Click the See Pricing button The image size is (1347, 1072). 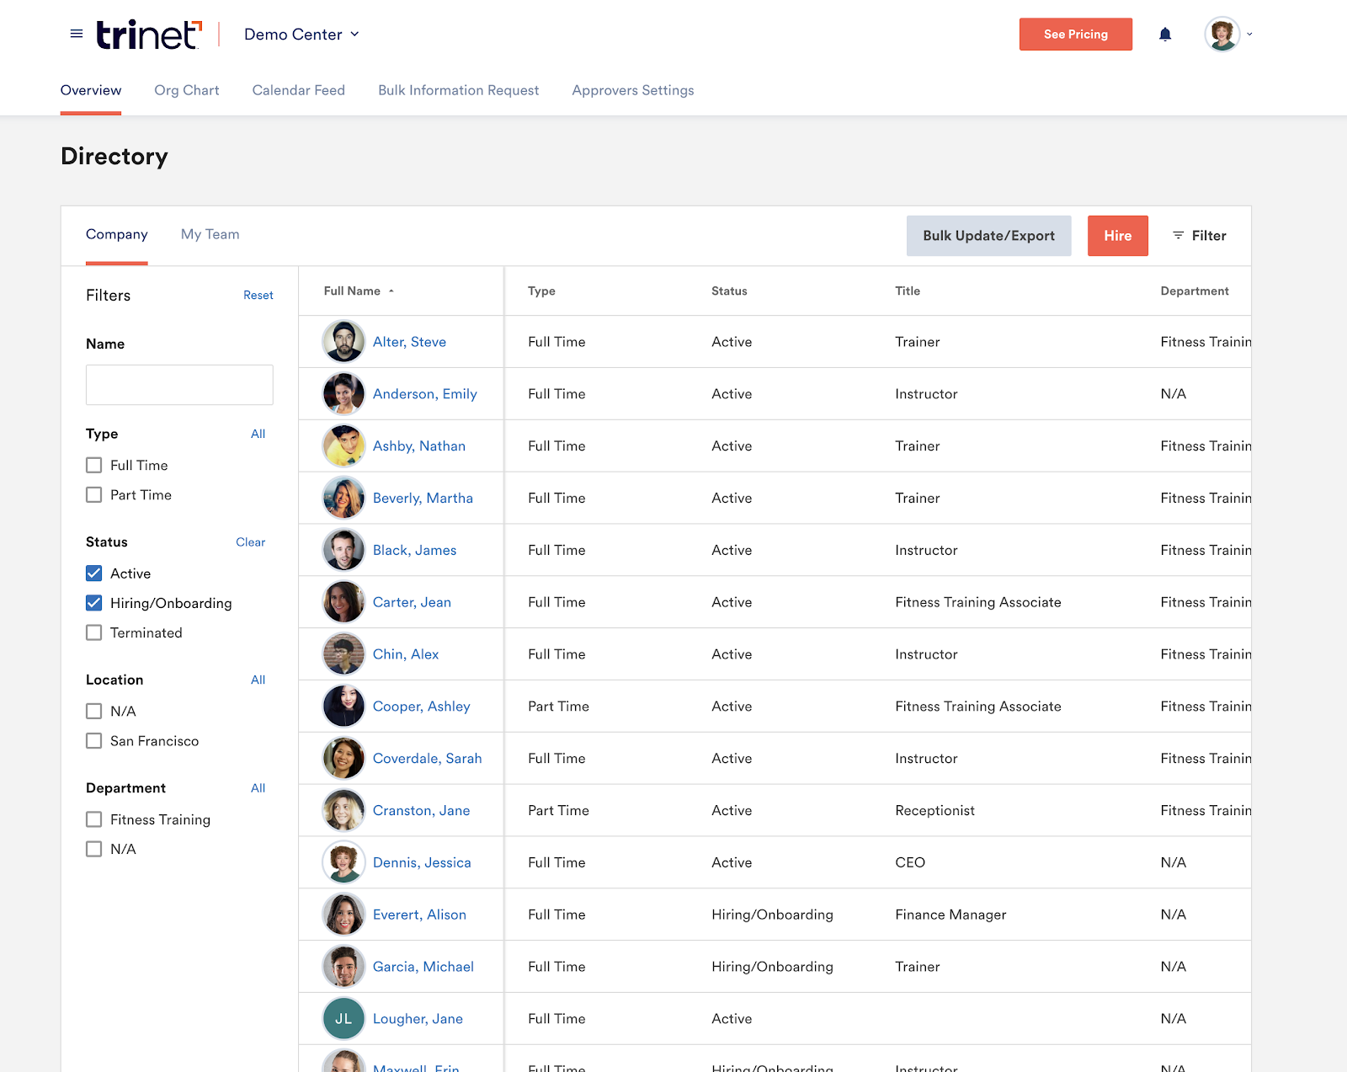pyautogui.click(x=1076, y=35)
